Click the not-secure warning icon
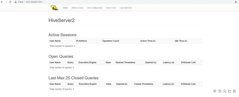 coord(16,2)
